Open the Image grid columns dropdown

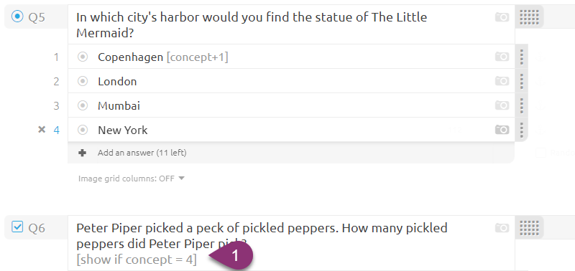[x=132, y=179]
